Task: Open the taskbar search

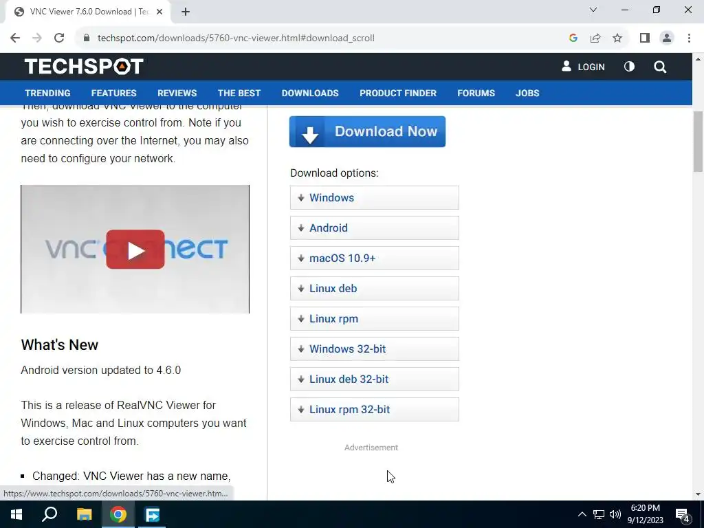Action: pos(49,514)
